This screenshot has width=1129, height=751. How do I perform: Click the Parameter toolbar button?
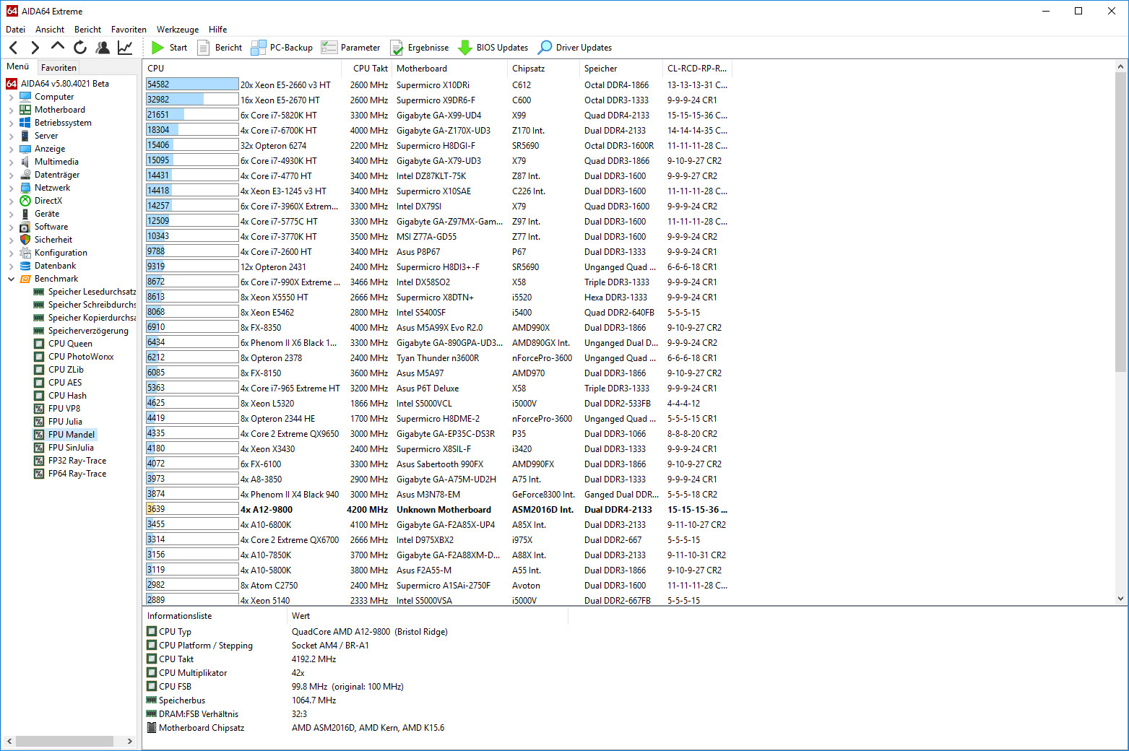(x=351, y=48)
